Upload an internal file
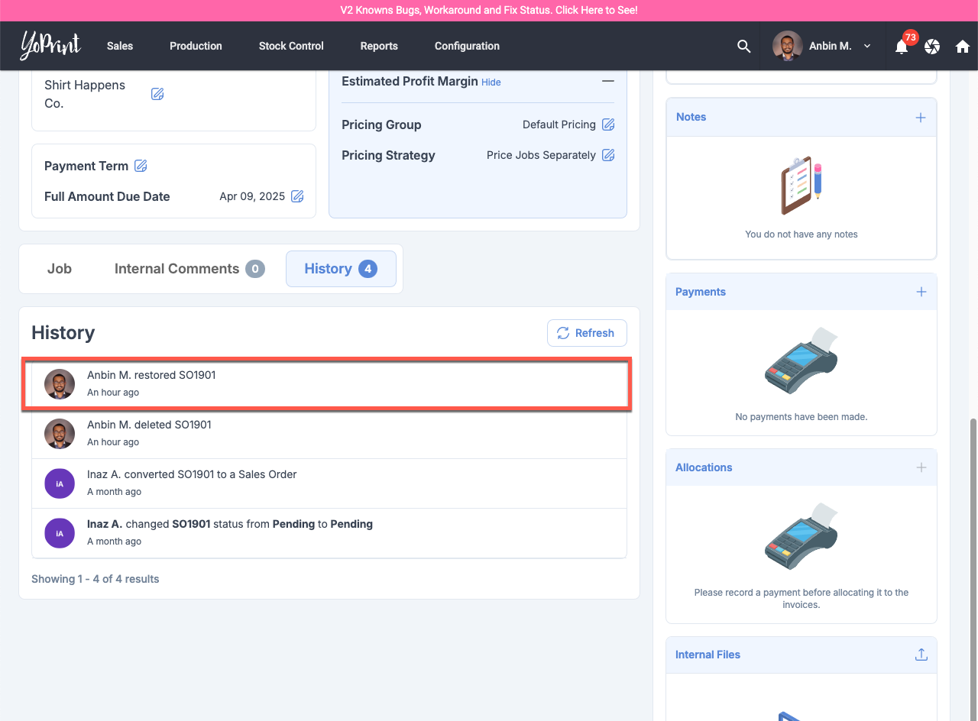978x721 pixels. point(921,655)
